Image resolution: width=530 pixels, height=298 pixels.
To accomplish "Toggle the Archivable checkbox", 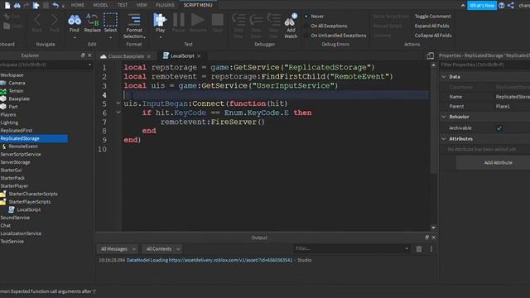I will click(x=499, y=128).
